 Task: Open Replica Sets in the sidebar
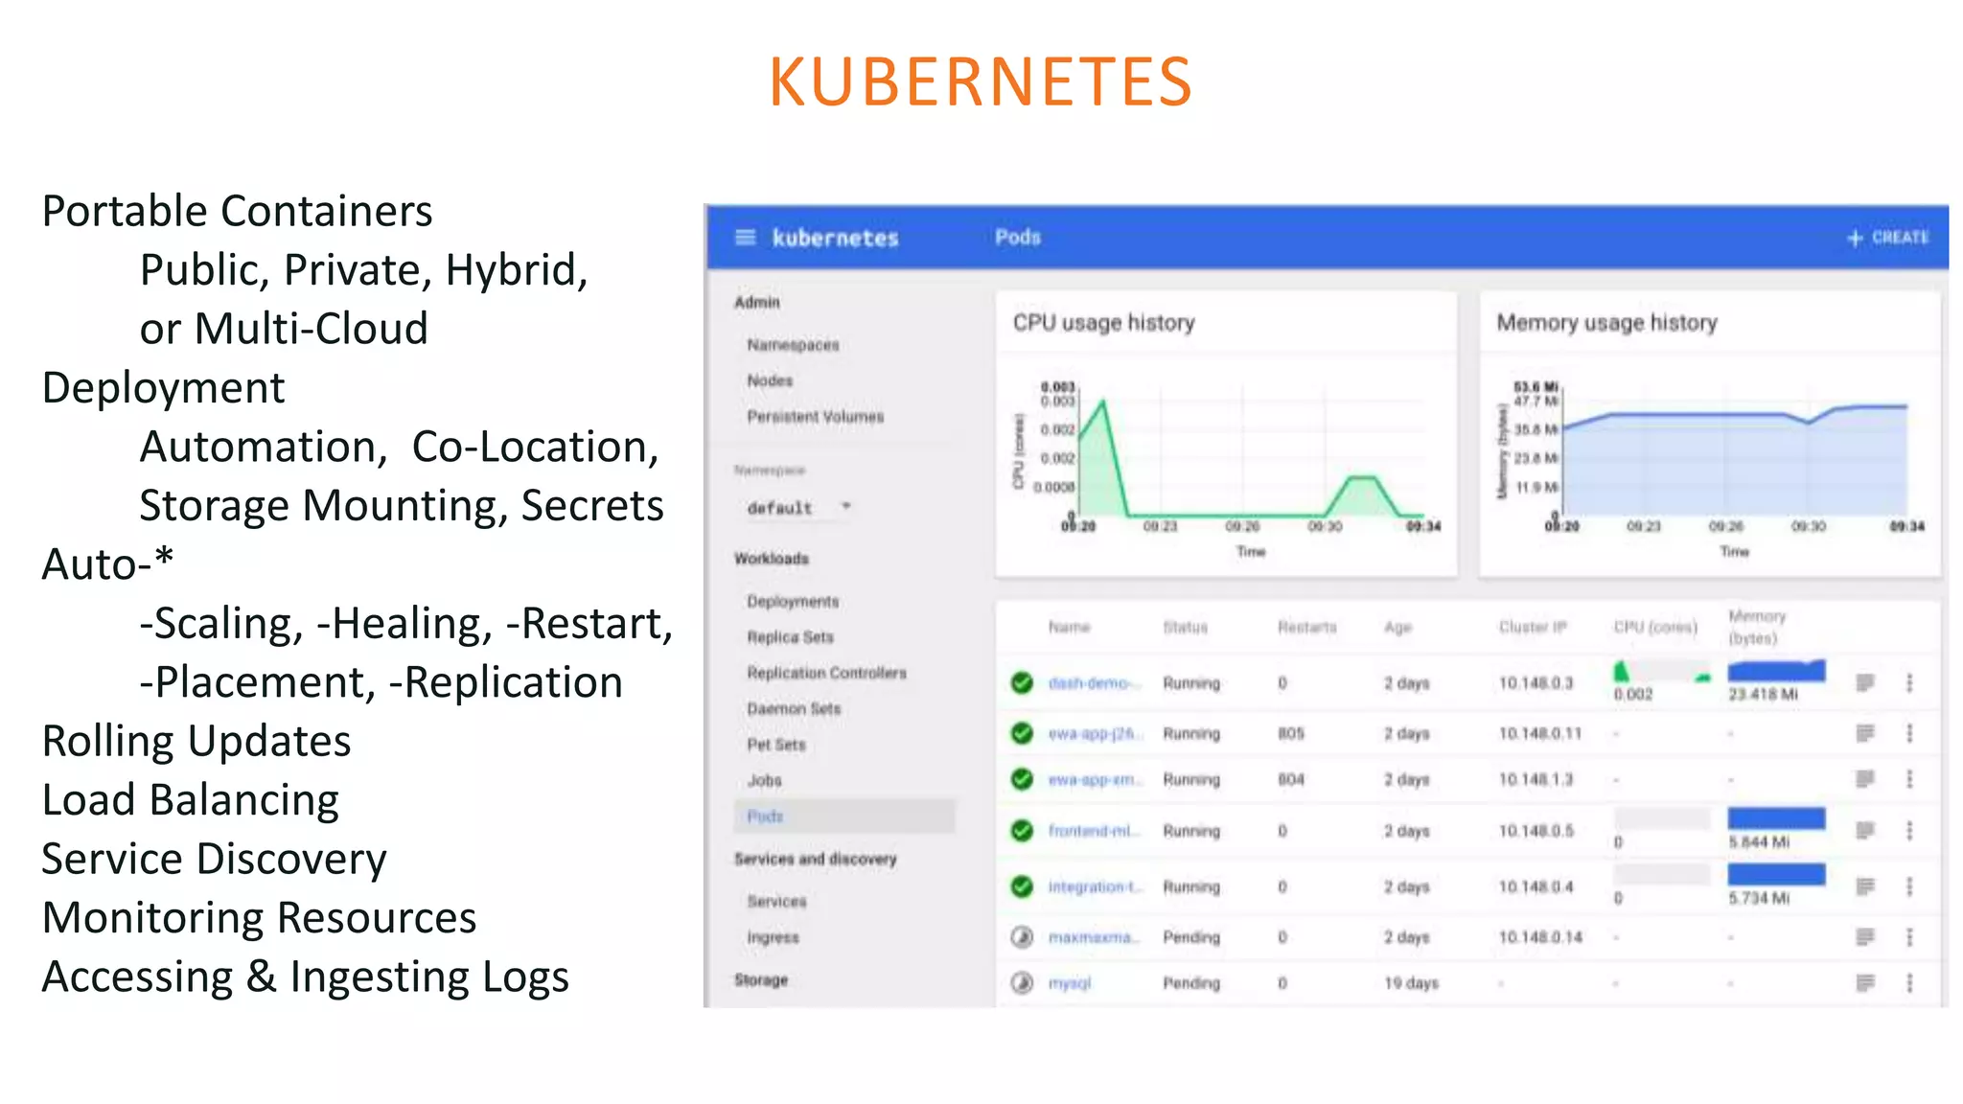(x=790, y=637)
